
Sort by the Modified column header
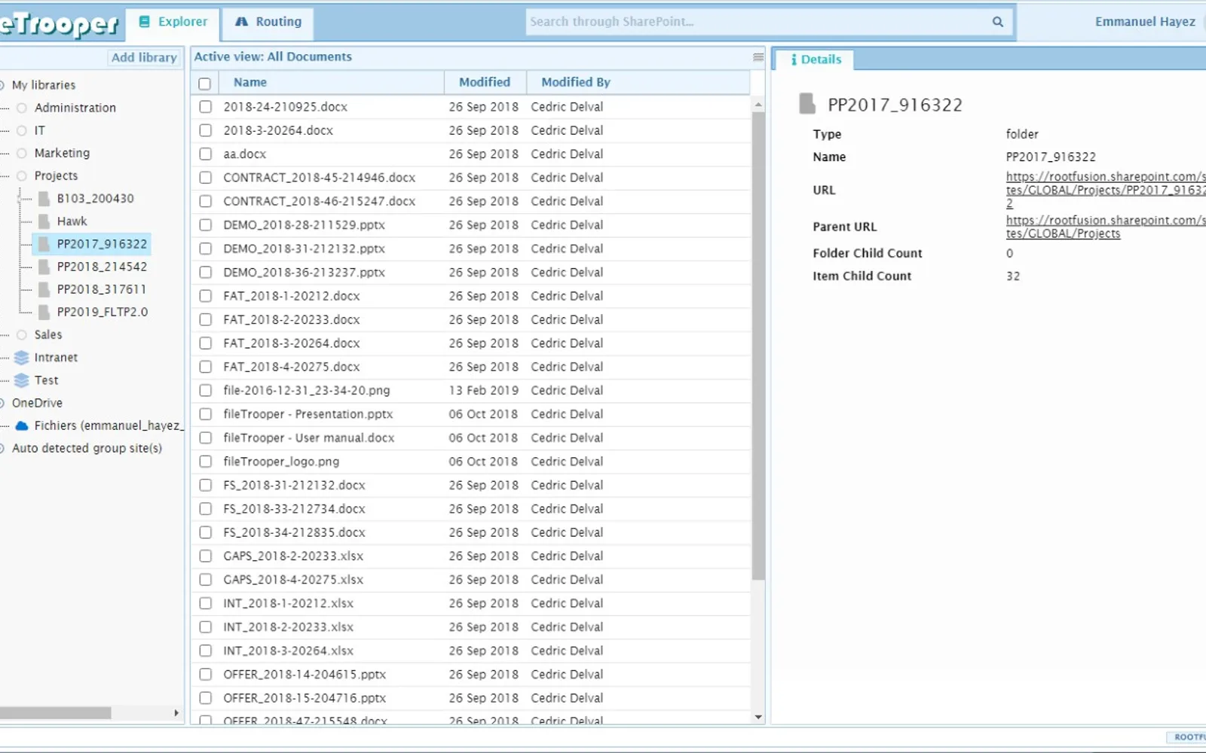tap(485, 82)
